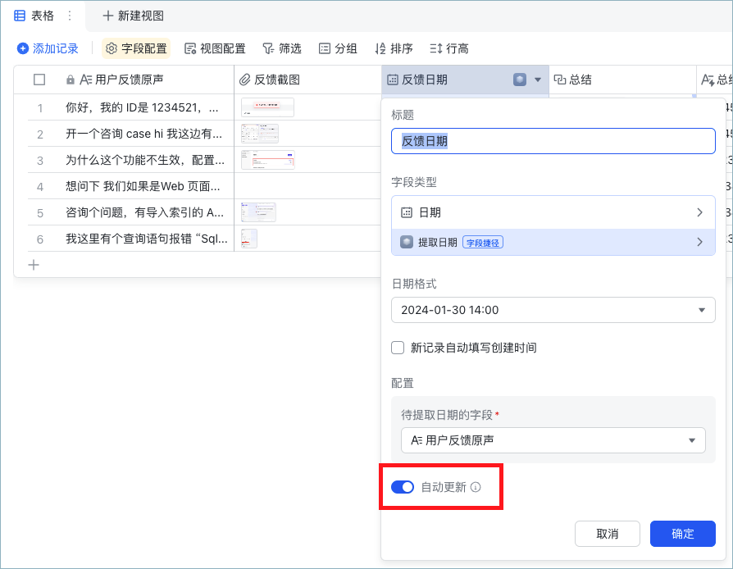Switch to the 表格 view tab

pos(34,16)
